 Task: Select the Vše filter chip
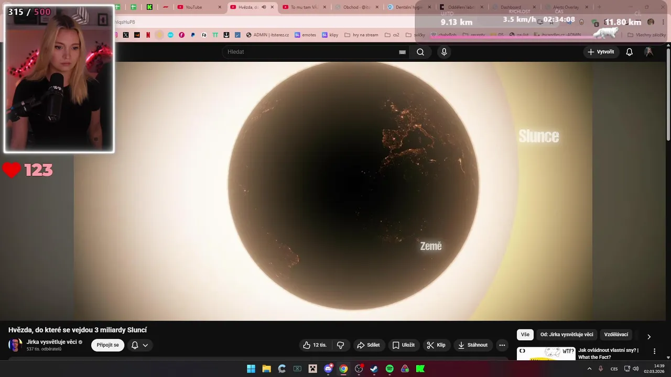(x=525, y=335)
